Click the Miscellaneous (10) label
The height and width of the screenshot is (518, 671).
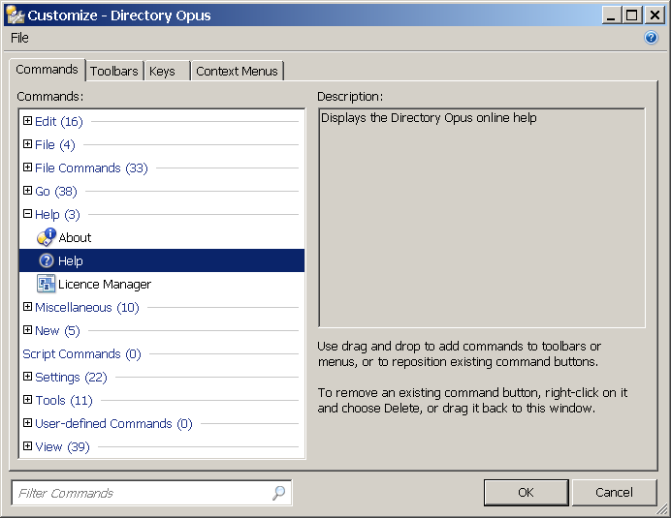point(87,307)
